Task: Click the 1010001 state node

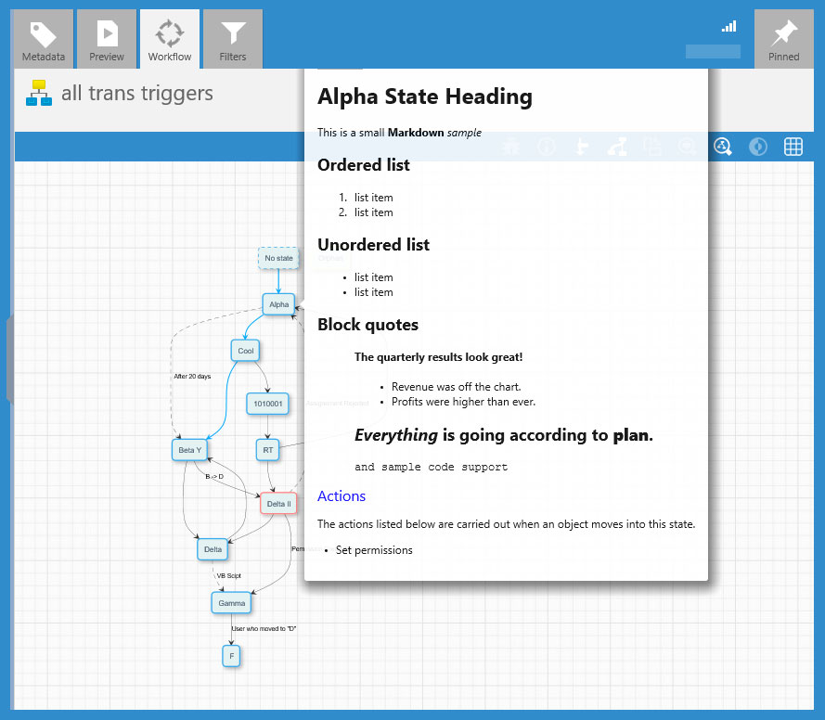Action: click(268, 404)
